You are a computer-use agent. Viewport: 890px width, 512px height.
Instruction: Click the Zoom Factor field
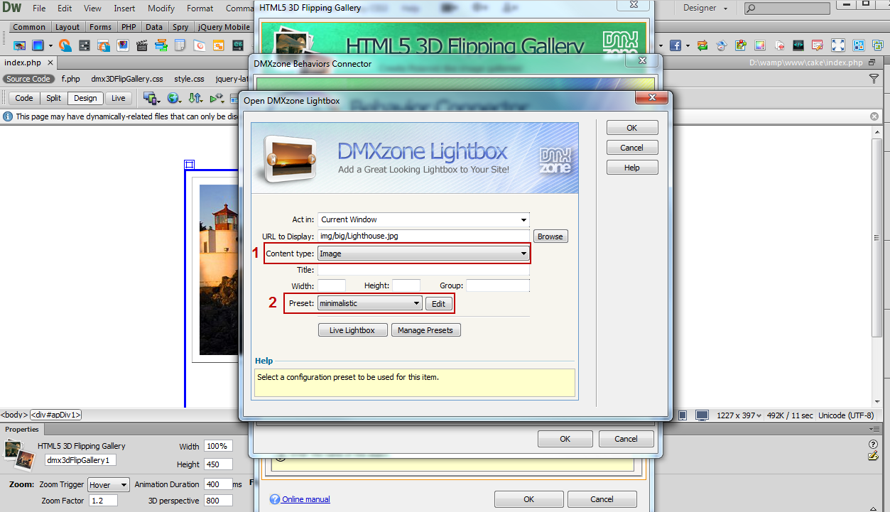tap(103, 501)
